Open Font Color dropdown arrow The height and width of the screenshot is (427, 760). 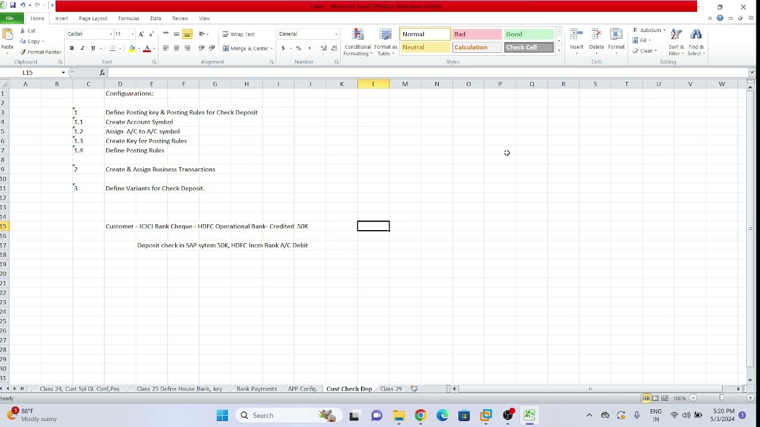pyautogui.click(x=154, y=49)
